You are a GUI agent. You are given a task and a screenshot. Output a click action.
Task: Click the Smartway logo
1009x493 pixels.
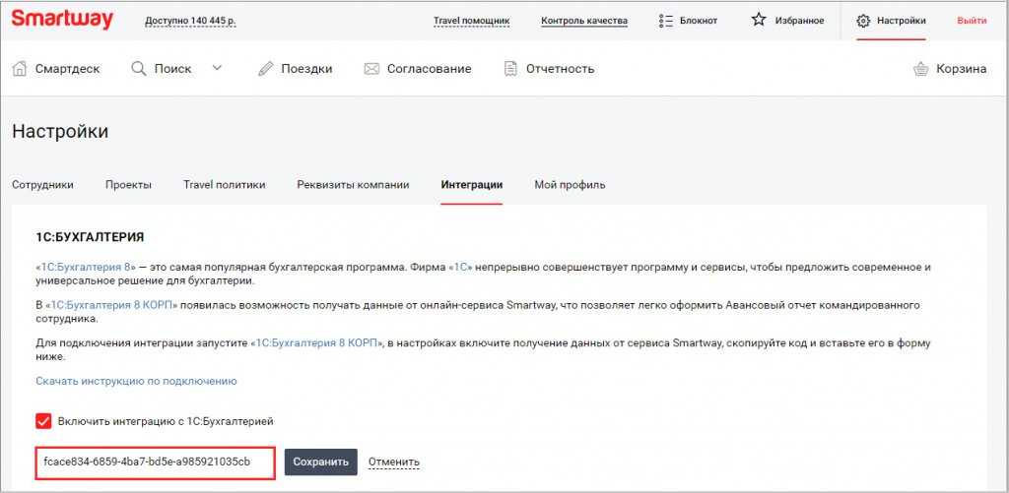62,20
